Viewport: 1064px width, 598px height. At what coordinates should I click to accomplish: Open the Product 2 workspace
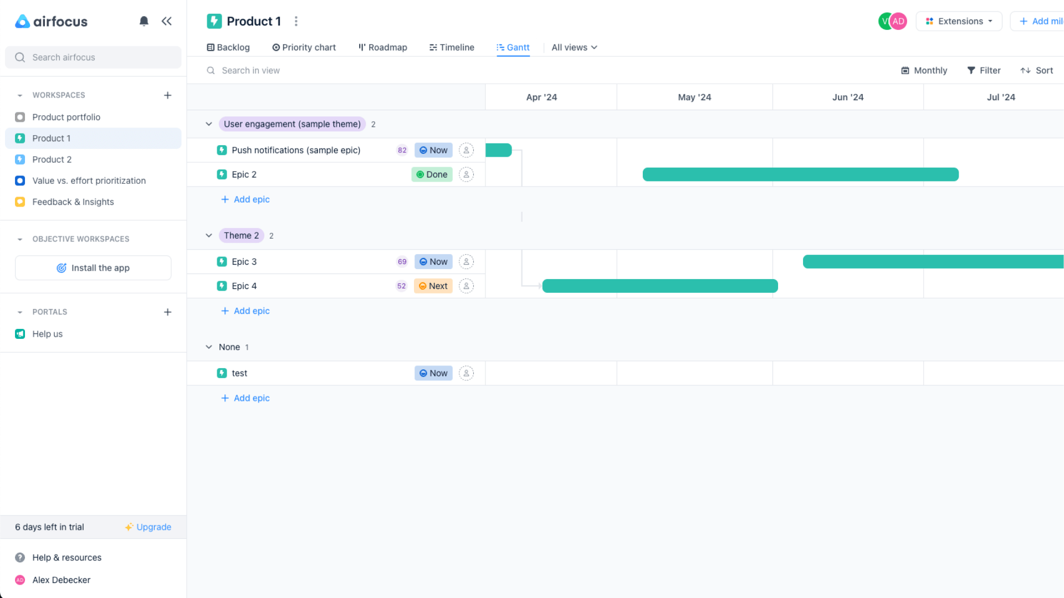tap(93, 159)
